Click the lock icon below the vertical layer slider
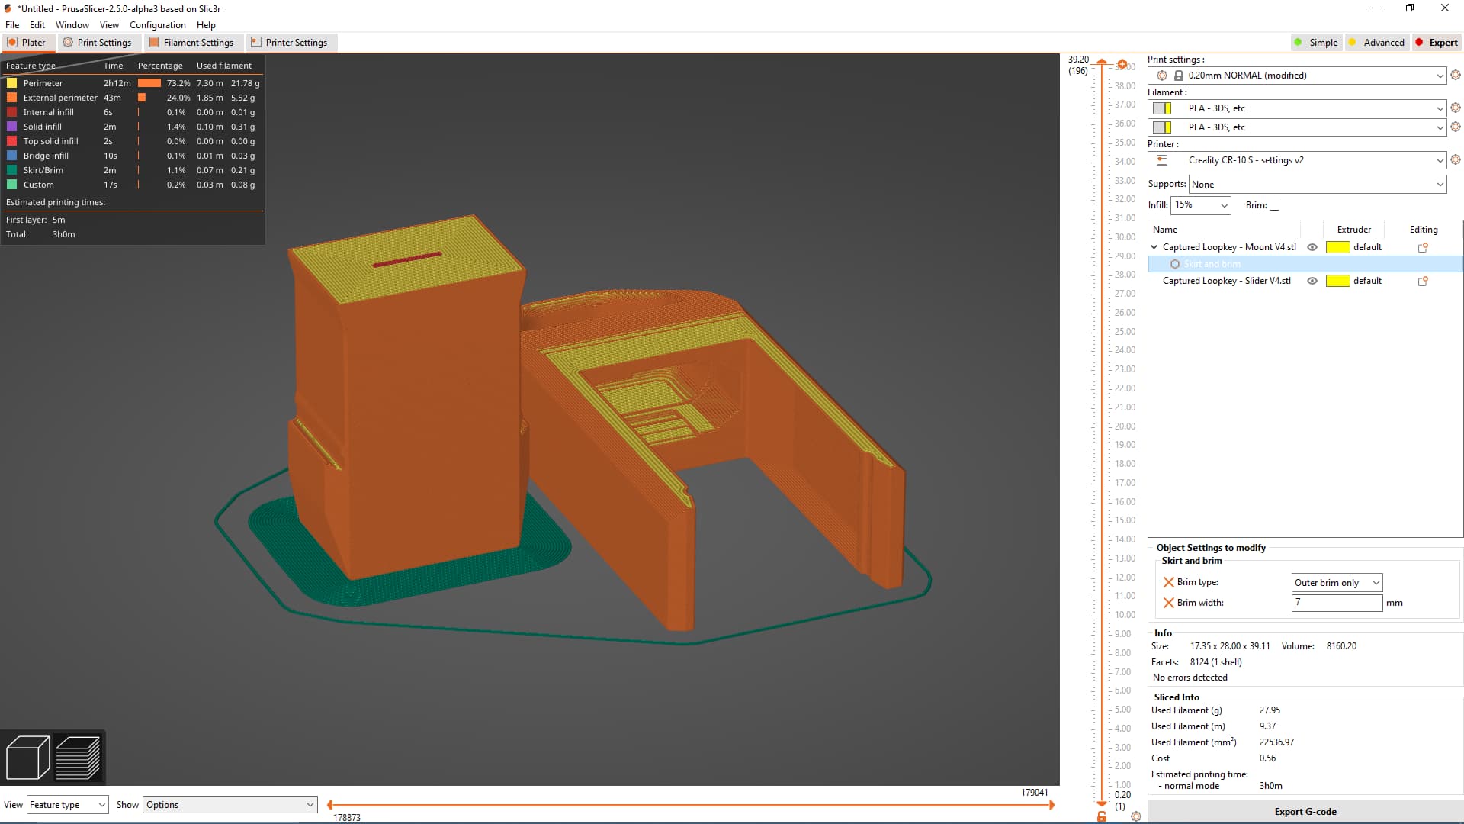Image resolution: width=1464 pixels, height=824 pixels. (x=1102, y=816)
